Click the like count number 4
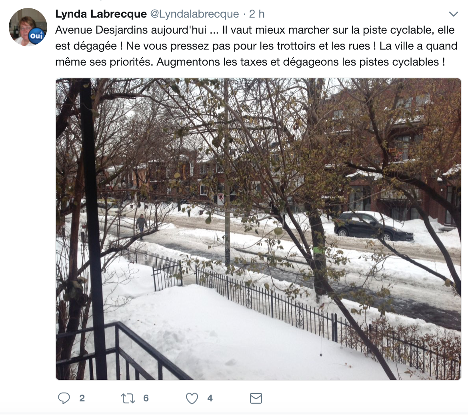 [x=210, y=398]
